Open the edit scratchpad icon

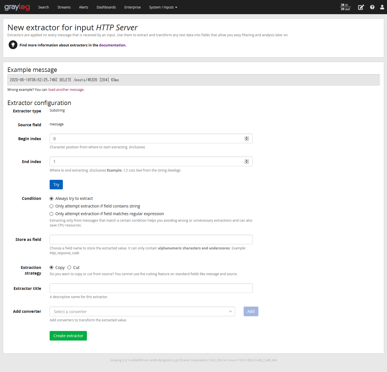[x=361, y=7]
